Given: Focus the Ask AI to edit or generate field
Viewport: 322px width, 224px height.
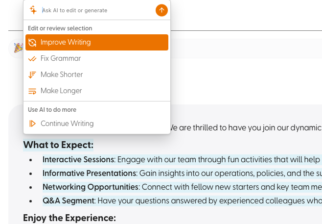Looking at the screenshot, I should tap(97, 10).
